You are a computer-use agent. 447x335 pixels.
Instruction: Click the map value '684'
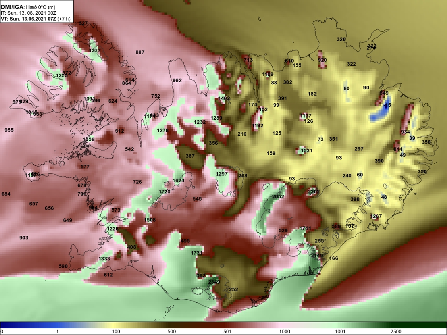click(6, 194)
